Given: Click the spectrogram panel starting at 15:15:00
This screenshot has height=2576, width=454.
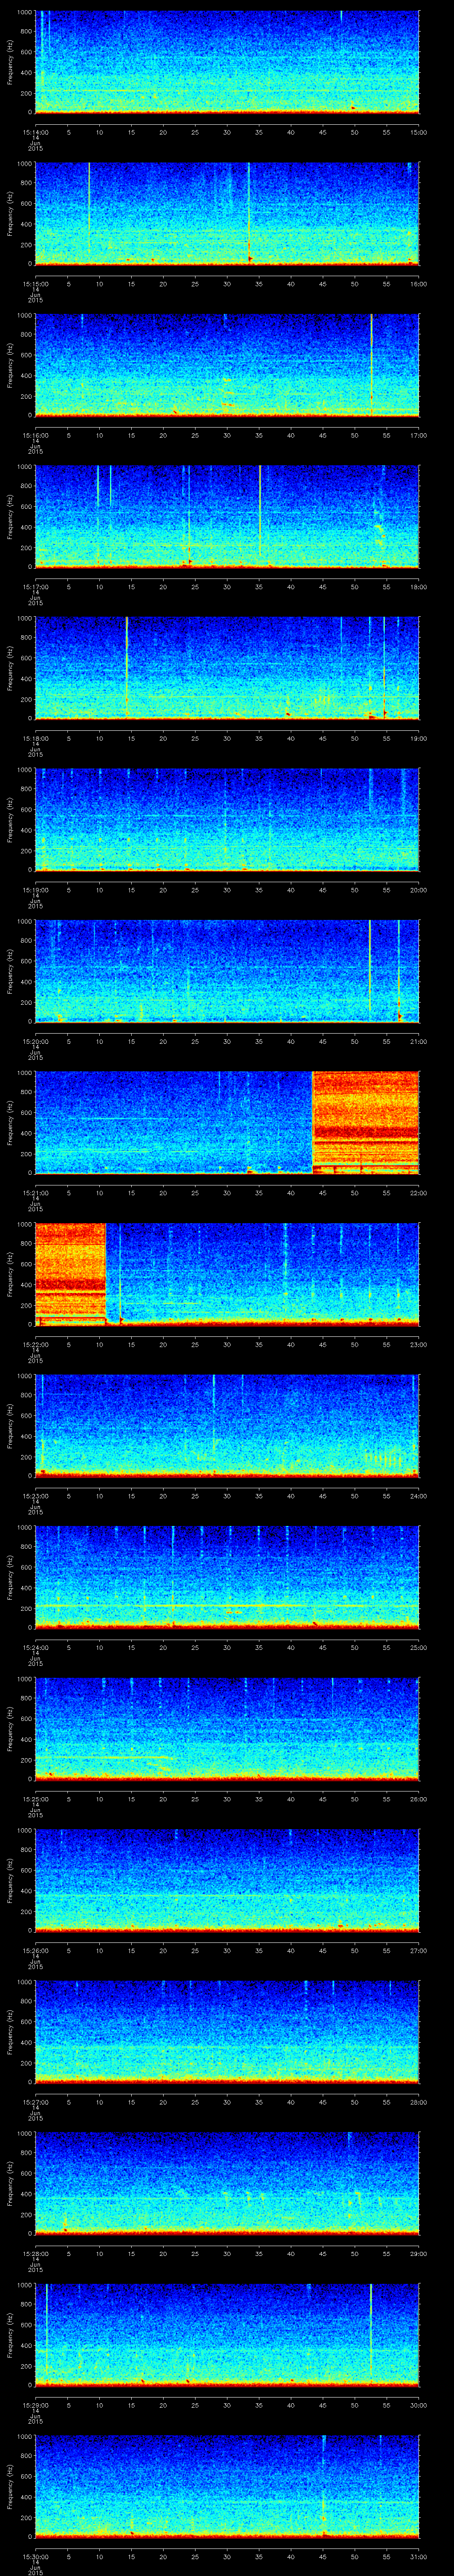Looking at the screenshot, I should tap(227, 214).
